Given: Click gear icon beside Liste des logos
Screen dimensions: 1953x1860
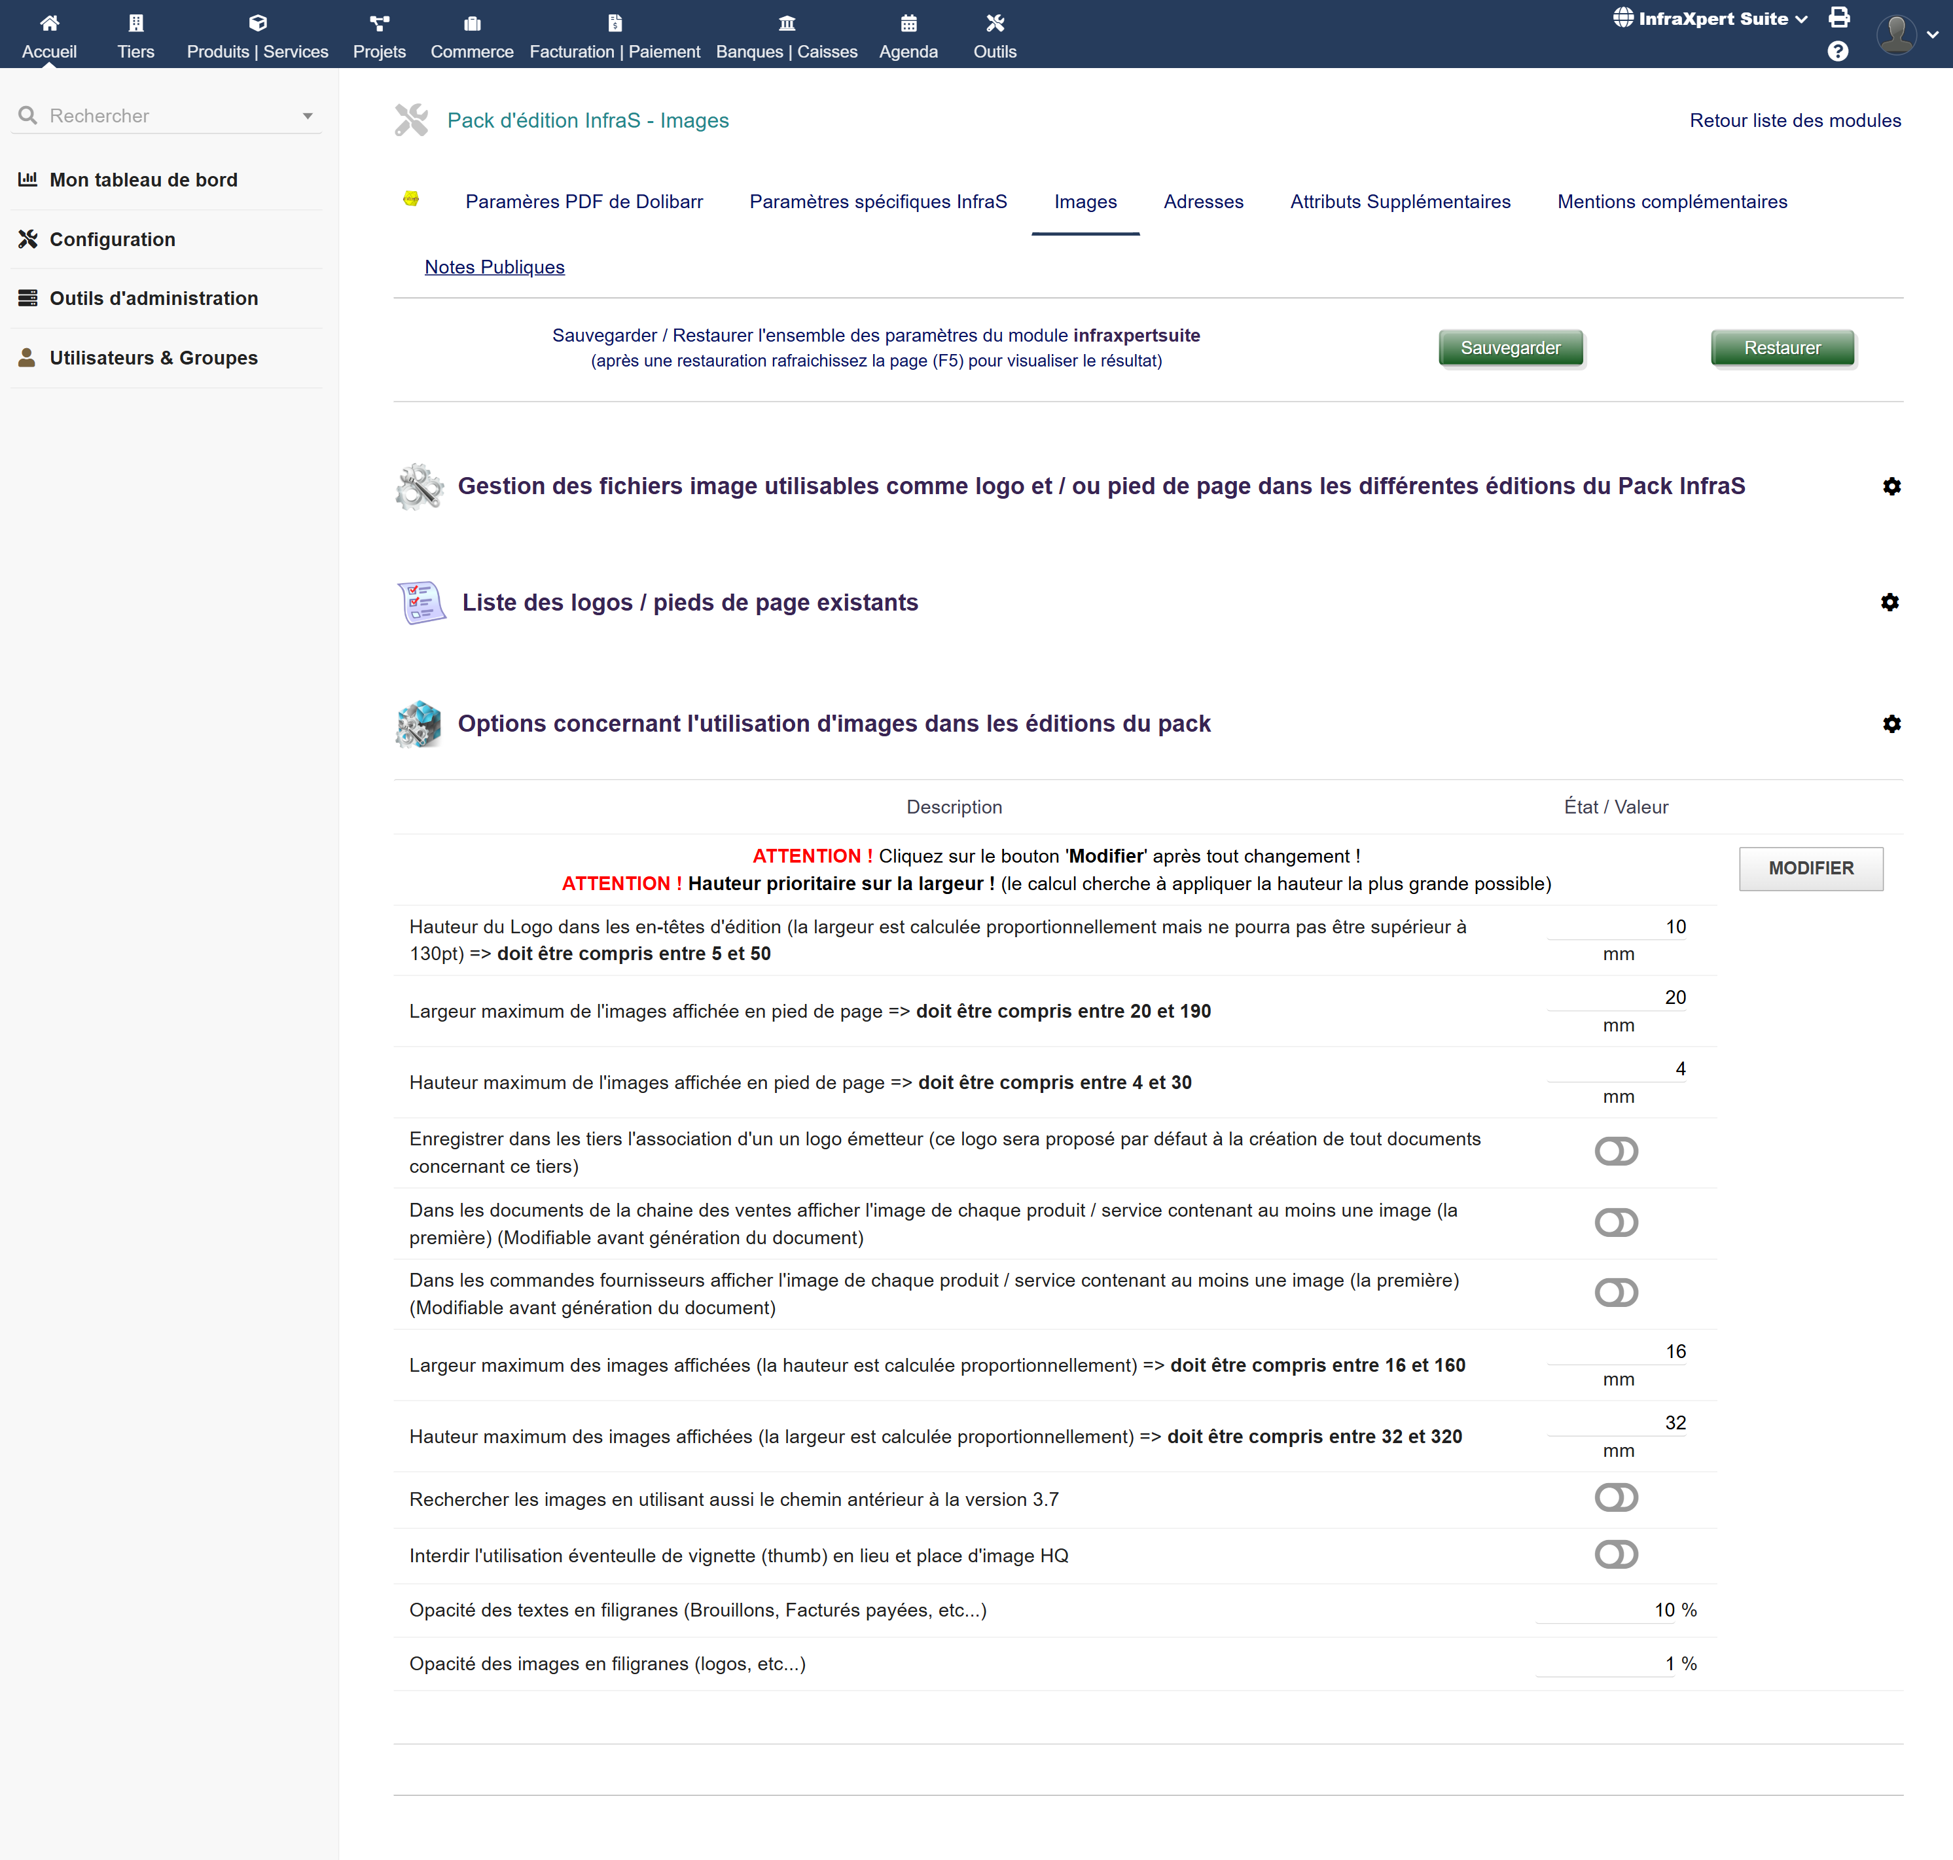Looking at the screenshot, I should pyautogui.click(x=1890, y=602).
